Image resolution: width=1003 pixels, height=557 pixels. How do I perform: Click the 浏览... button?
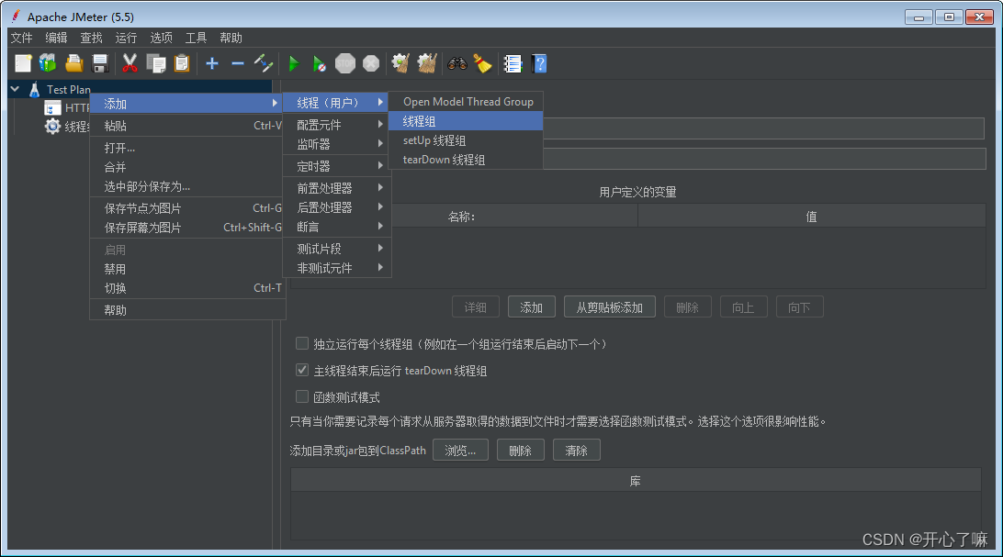460,451
